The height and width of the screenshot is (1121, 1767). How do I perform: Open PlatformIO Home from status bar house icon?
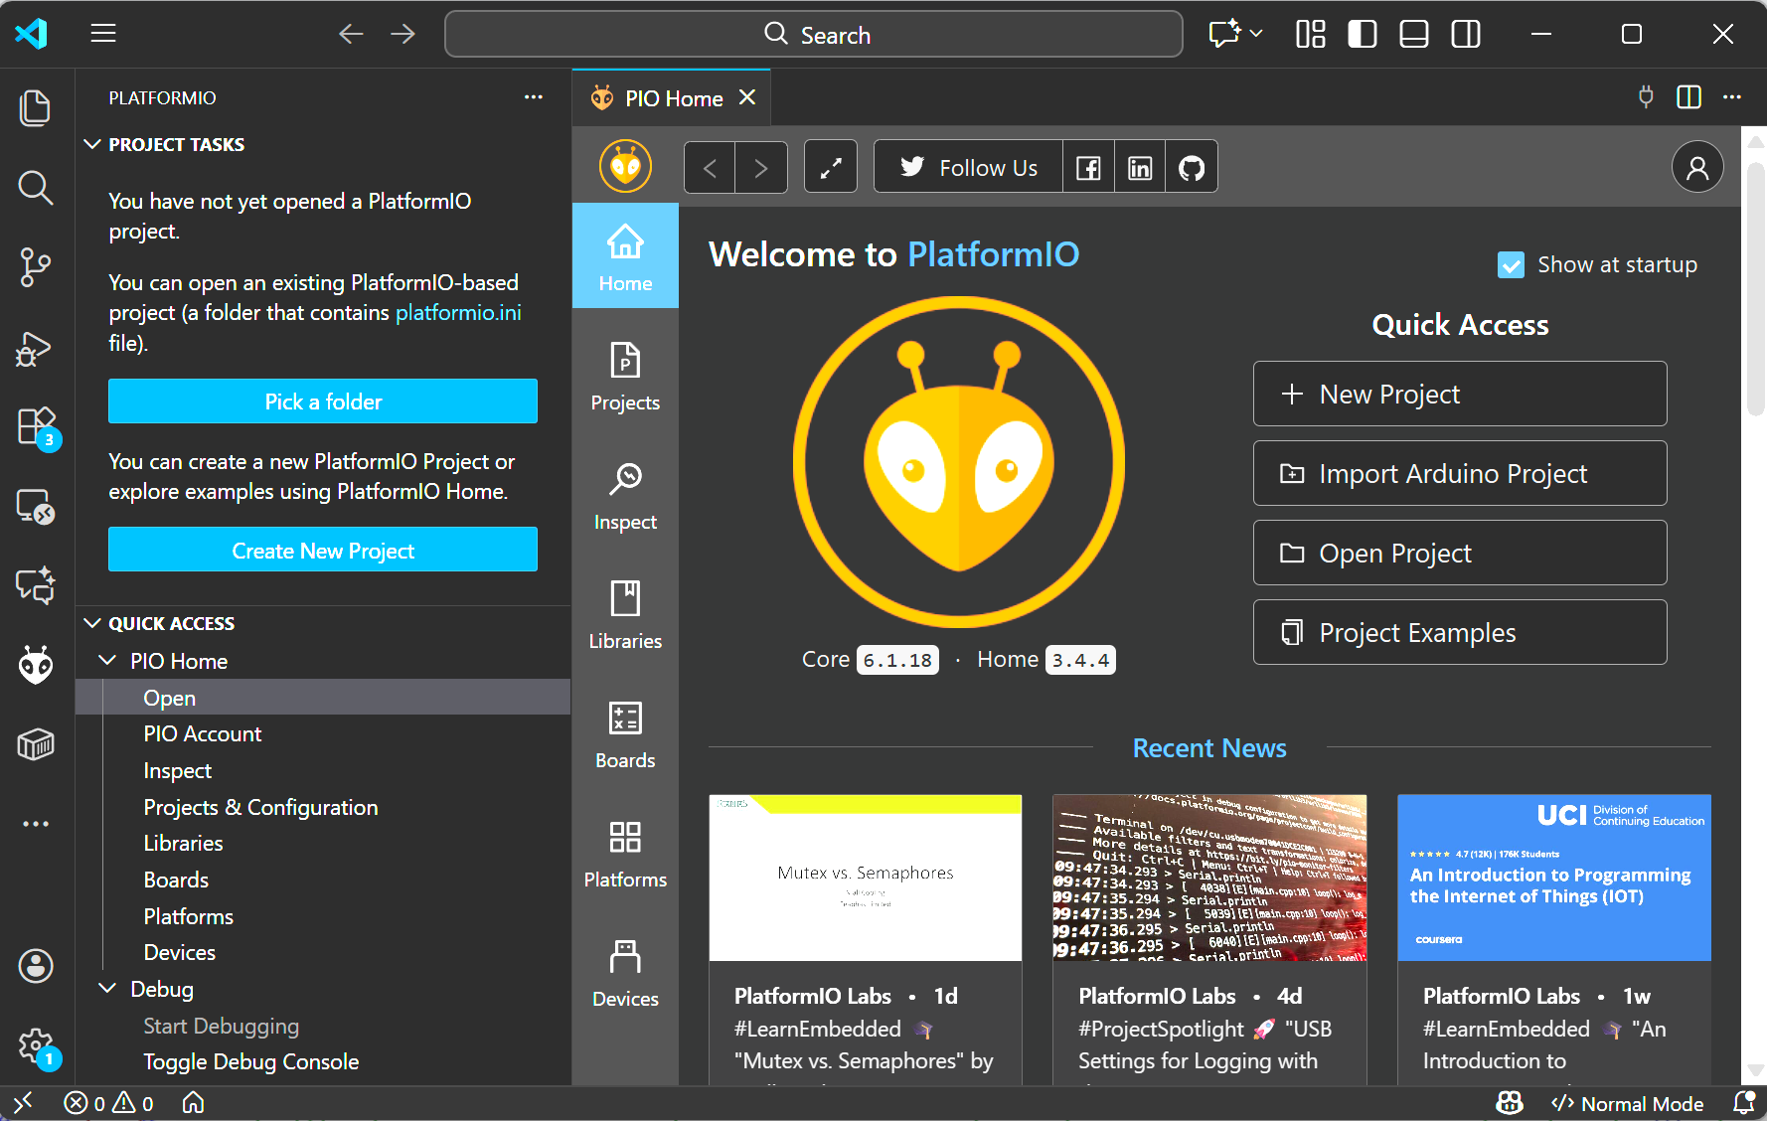tap(194, 1103)
